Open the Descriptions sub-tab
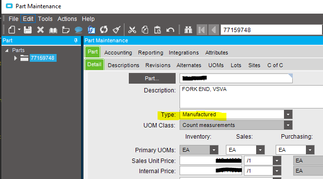 123,65
